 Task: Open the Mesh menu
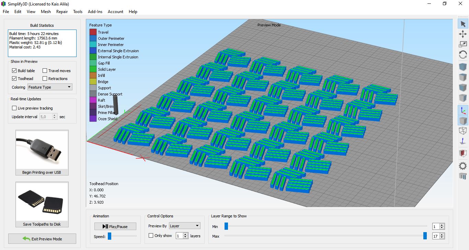tap(46, 12)
